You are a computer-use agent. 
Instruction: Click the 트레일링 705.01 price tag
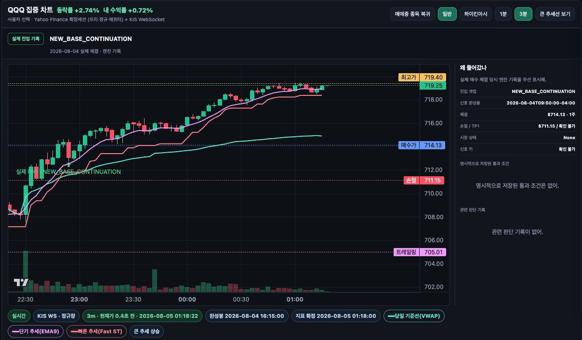tap(420, 252)
